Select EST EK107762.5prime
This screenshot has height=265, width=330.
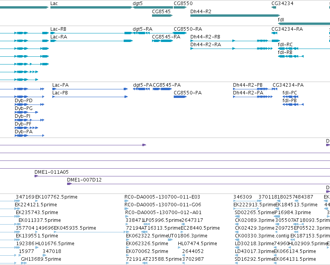click(x=56, y=197)
